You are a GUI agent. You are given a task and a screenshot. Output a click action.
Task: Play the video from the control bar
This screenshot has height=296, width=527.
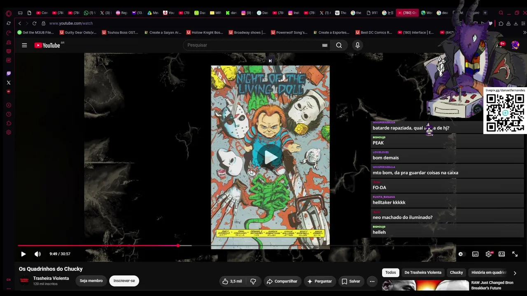click(23, 254)
